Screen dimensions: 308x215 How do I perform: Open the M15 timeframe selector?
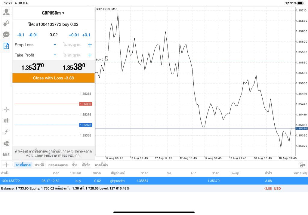coord(6,155)
